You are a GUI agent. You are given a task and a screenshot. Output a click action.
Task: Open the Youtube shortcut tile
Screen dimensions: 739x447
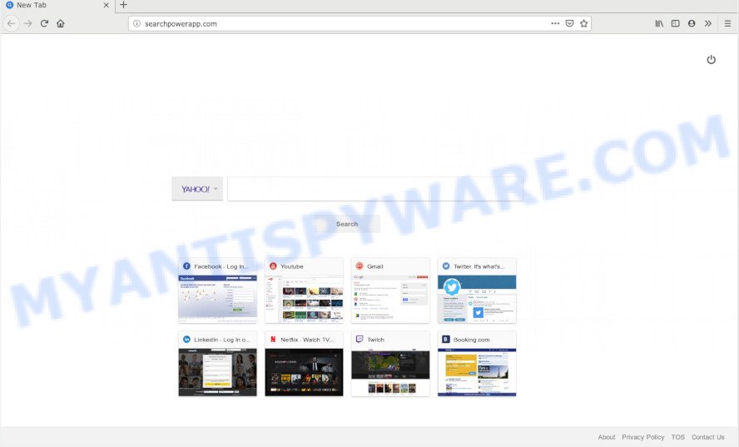pos(304,291)
